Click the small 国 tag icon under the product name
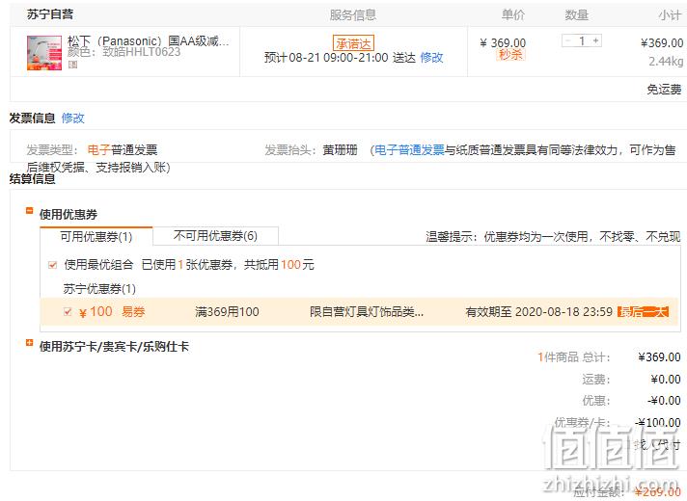The width and height of the screenshot is (687, 501). 72,65
